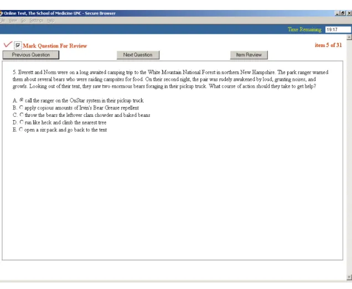
Task: Click the scrollbar up arrow
Action: [349, 37]
